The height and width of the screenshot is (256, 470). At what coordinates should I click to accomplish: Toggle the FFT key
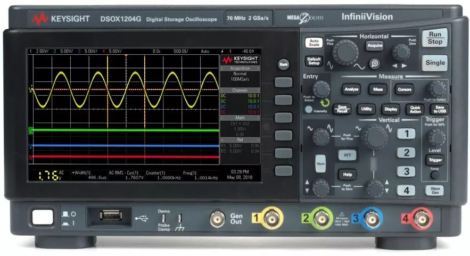[x=348, y=155]
